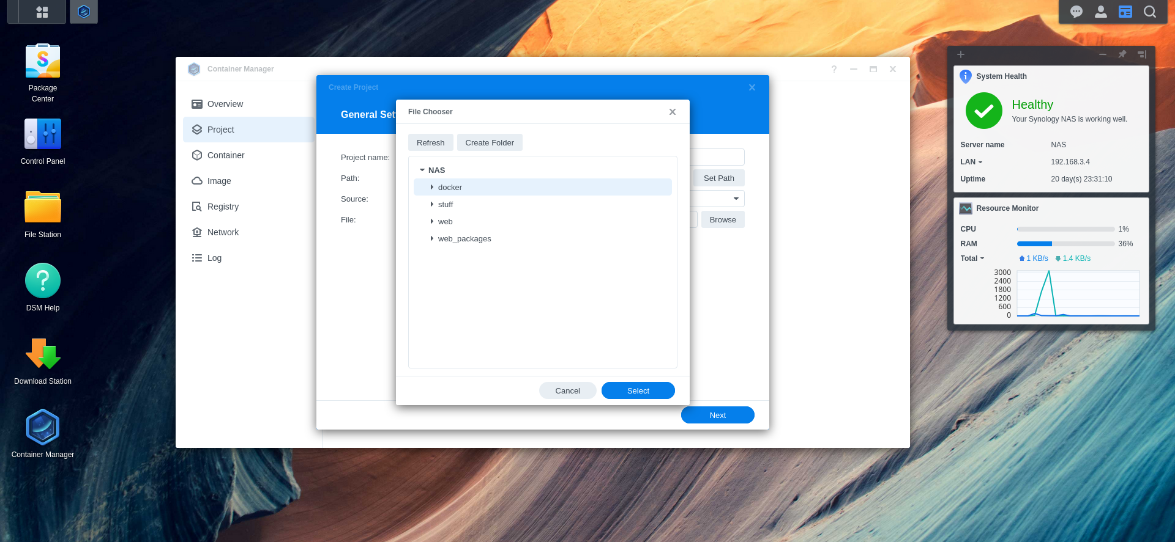
Task: Open the user account options icon
Action: [x=1101, y=12]
